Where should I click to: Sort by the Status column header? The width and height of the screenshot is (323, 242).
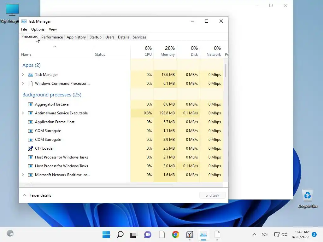[112, 52]
